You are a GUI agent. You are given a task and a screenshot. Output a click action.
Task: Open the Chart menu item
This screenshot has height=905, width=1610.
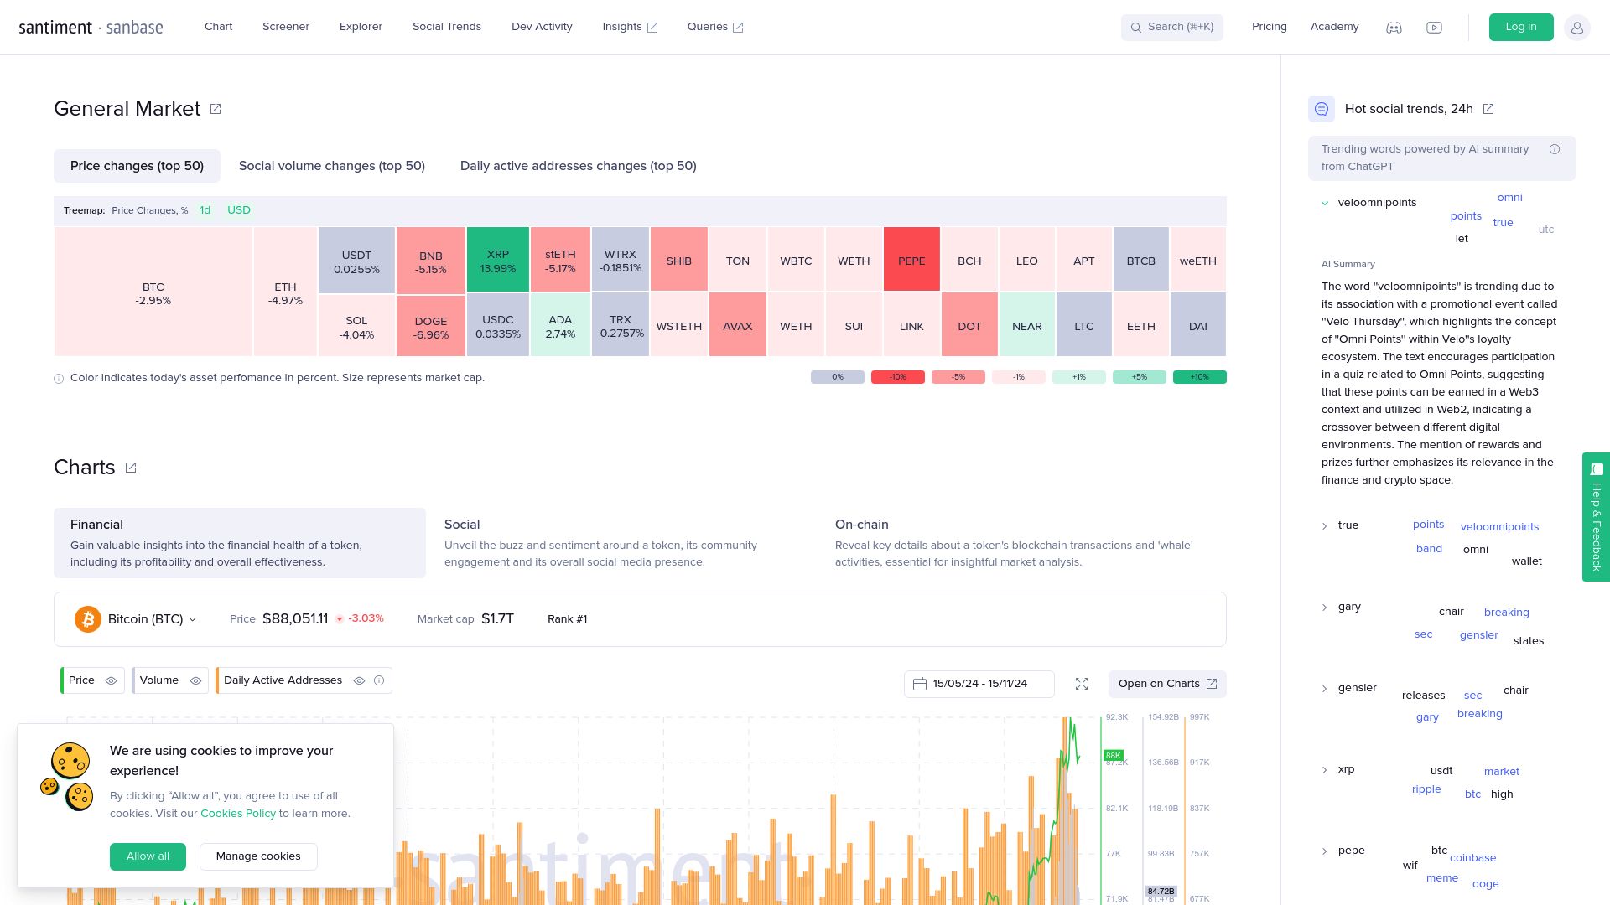(x=218, y=27)
